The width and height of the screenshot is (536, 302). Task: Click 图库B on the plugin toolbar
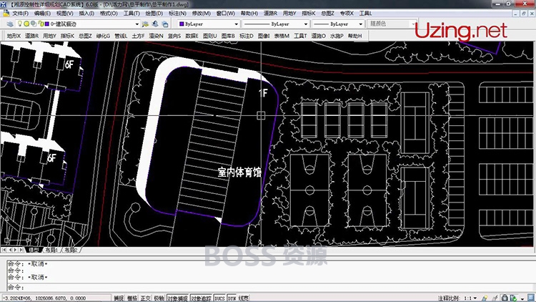point(228,36)
